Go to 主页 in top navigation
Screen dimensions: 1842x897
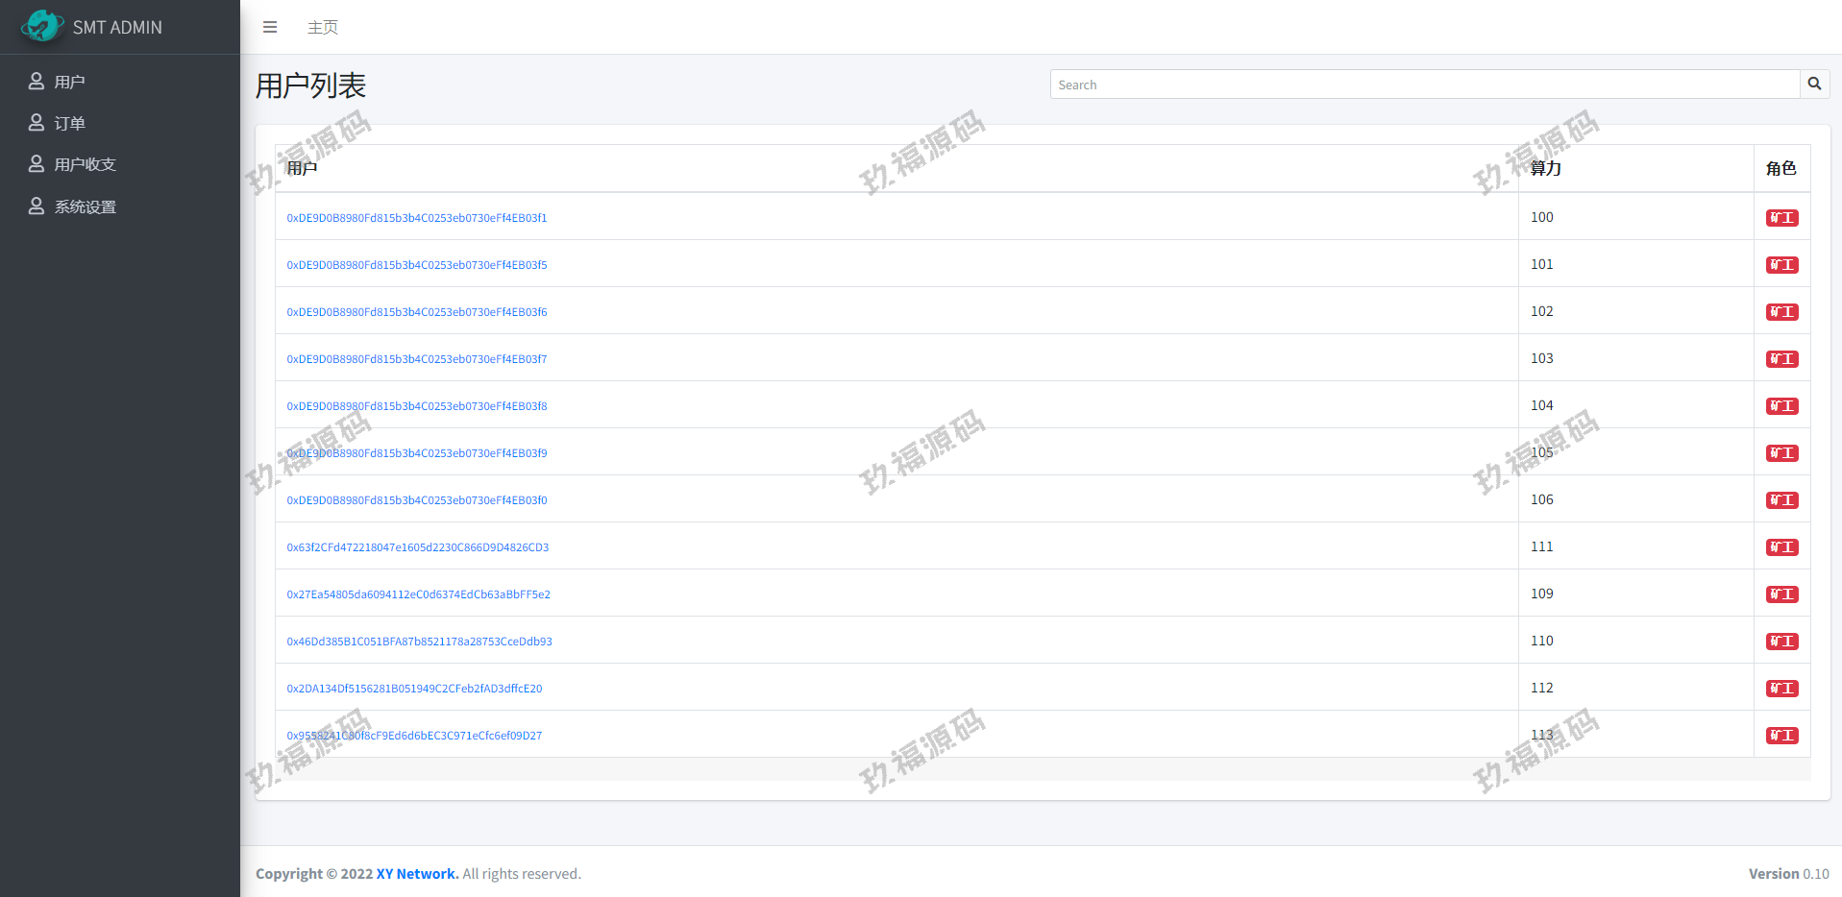(322, 27)
